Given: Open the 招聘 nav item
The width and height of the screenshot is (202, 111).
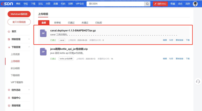Looking at the screenshot, I should [71, 4].
